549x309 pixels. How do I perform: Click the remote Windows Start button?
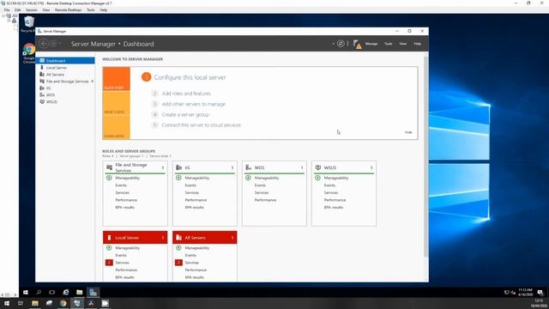25,292
